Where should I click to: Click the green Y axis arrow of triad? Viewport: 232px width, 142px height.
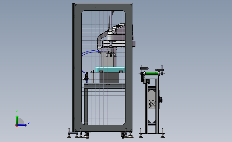click(x=17, y=120)
